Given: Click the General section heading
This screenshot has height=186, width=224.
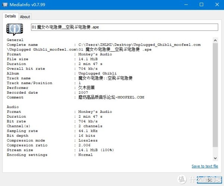Looking at the screenshot, I should point(15,40).
